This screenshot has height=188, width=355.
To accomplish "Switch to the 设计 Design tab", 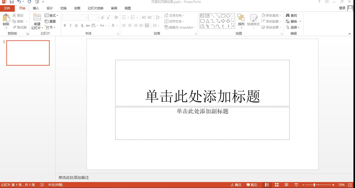I will 50,8.
